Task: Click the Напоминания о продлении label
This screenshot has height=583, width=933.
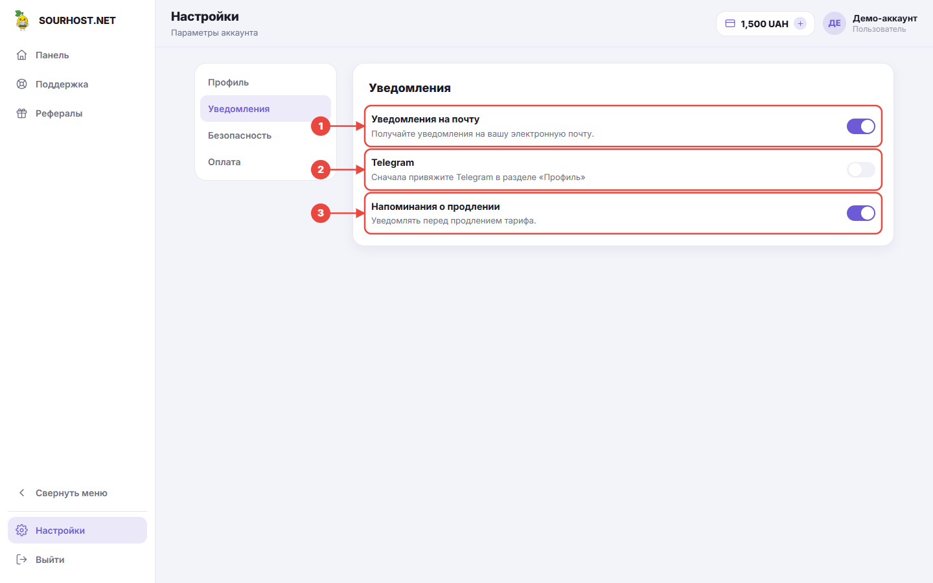Action: coord(435,207)
